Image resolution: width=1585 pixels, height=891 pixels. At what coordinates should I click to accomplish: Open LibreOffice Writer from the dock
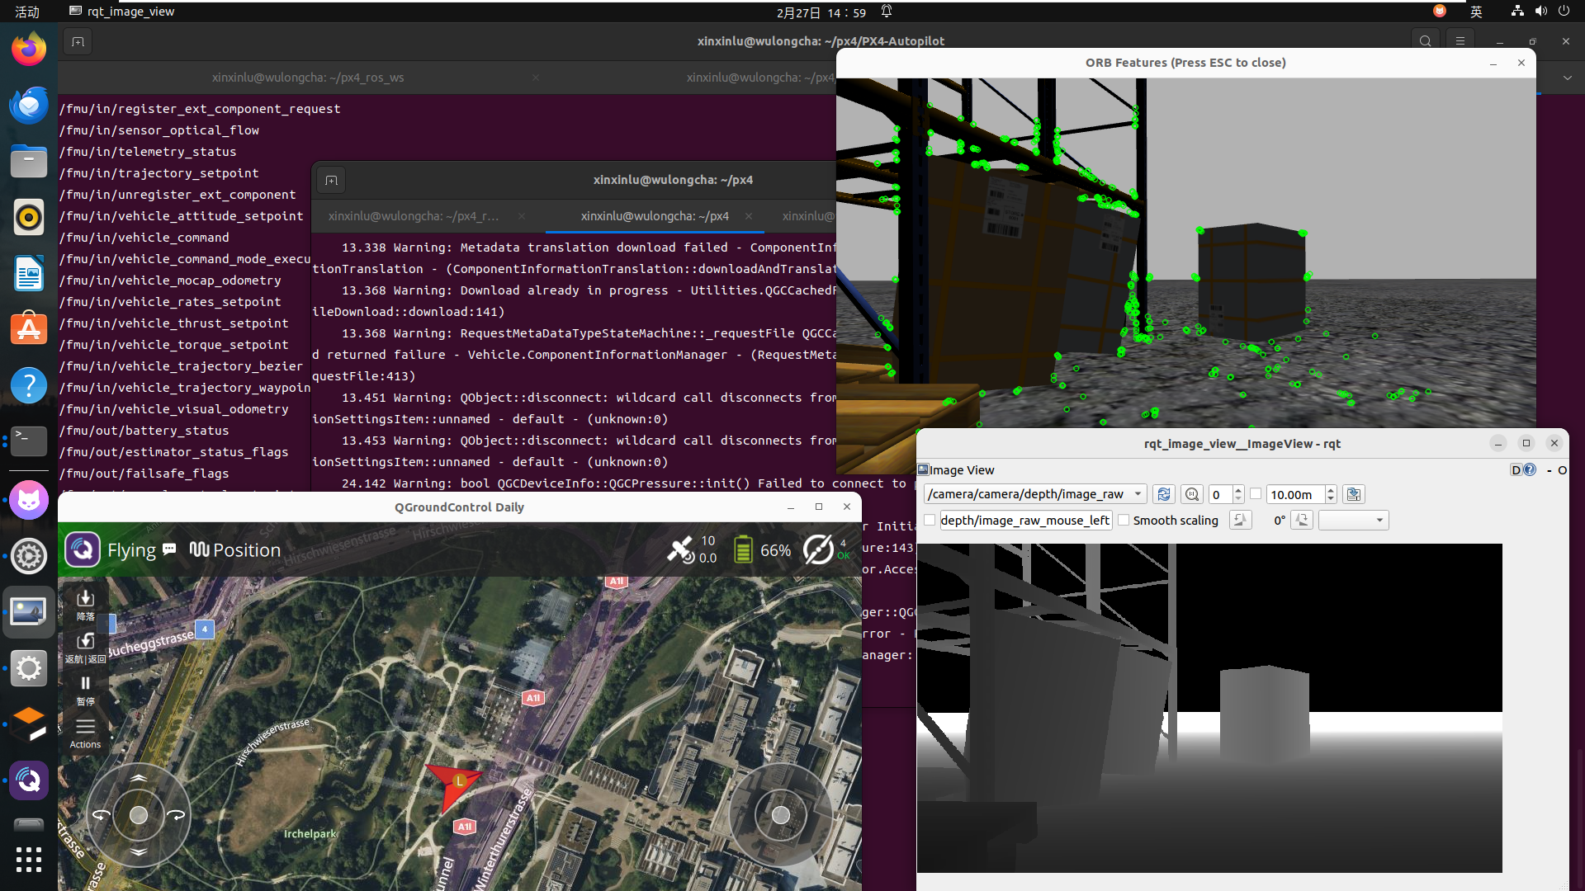(x=29, y=274)
